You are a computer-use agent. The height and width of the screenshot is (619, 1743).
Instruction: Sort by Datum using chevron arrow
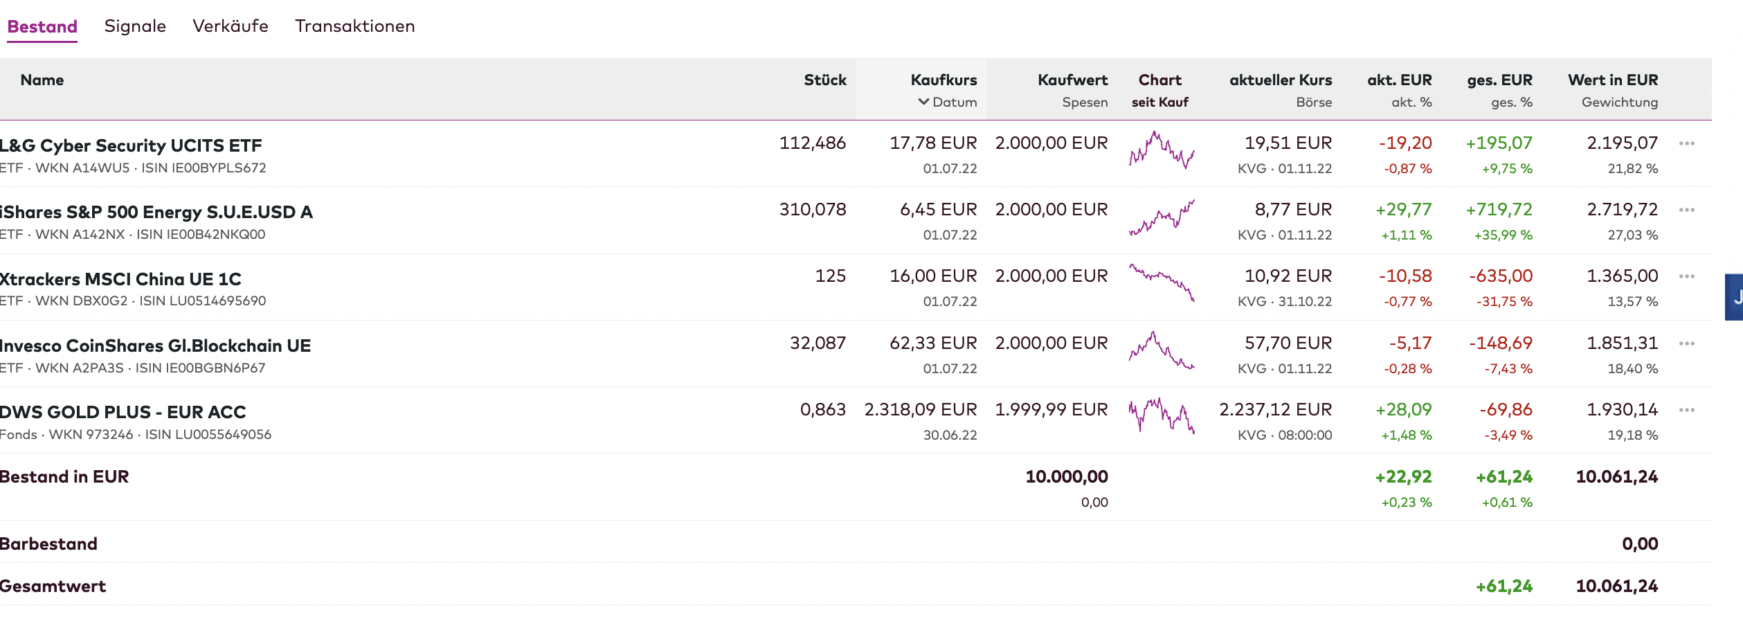tap(924, 102)
